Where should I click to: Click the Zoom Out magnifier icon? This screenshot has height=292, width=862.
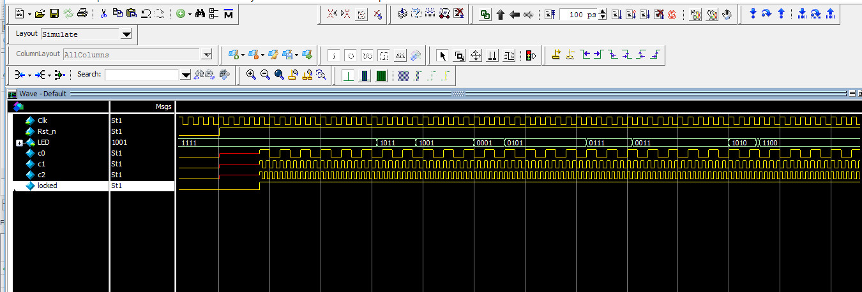coord(265,75)
